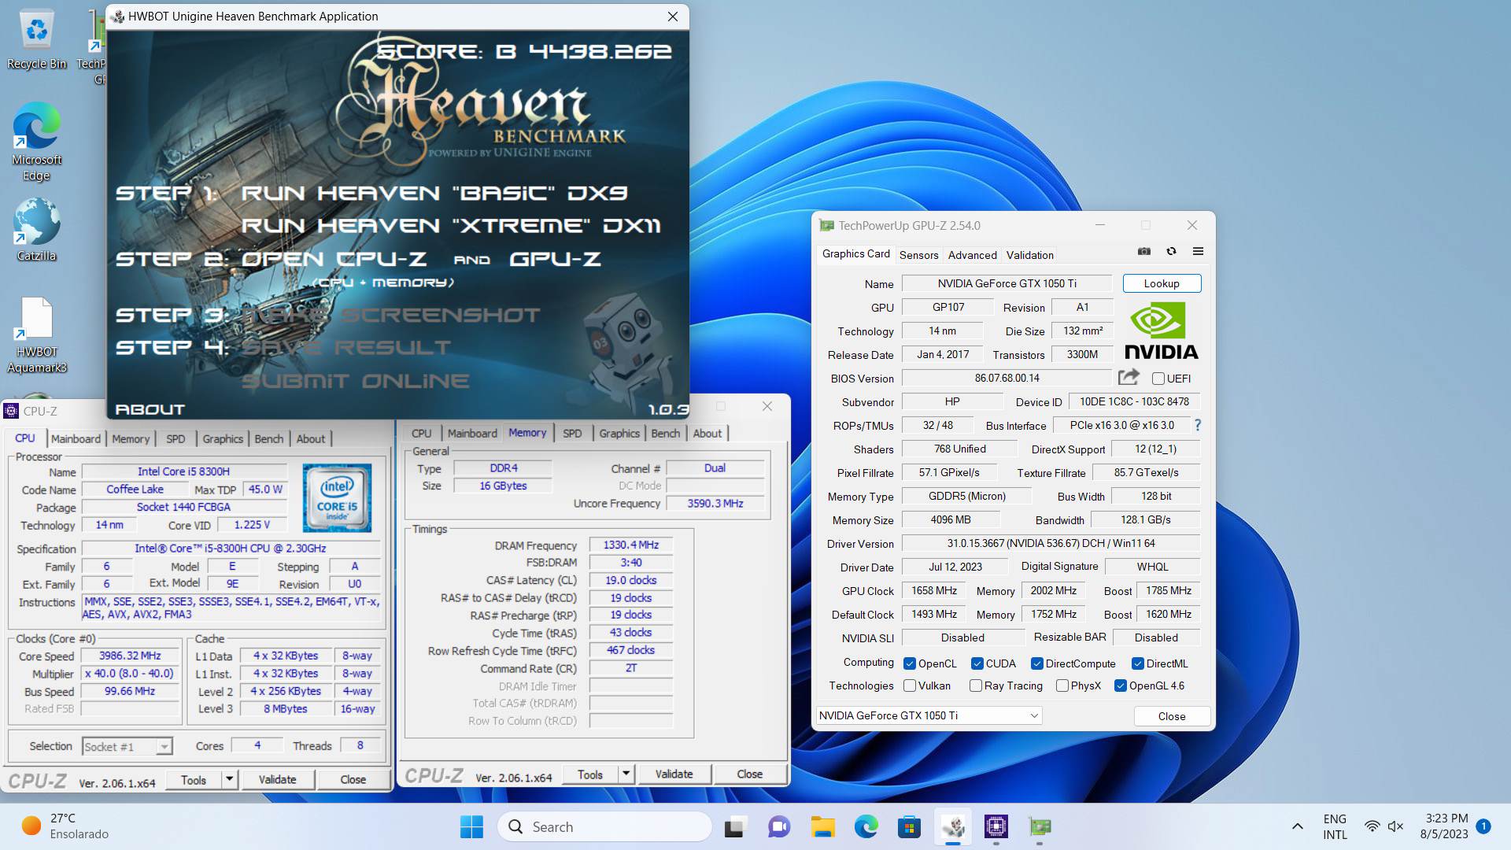Open GPU-Z hamburger menu icon
1511x850 pixels.
pyautogui.click(x=1198, y=251)
